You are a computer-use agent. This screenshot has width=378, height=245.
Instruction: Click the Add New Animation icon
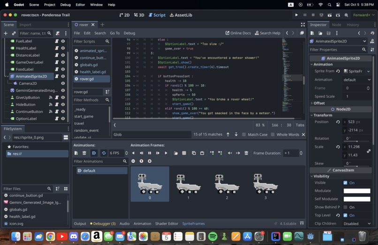coord(76,153)
